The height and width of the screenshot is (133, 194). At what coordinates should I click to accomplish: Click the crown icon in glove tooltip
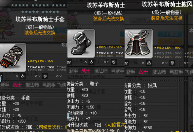tap(23, 76)
